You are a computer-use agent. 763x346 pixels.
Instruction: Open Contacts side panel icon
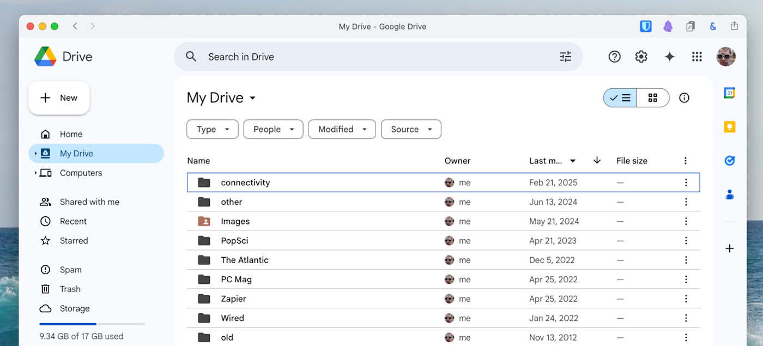tap(729, 195)
